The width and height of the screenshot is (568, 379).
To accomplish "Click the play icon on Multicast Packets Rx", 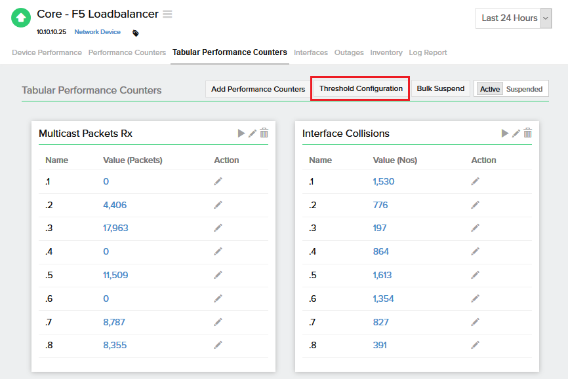I will pos(241,134).
